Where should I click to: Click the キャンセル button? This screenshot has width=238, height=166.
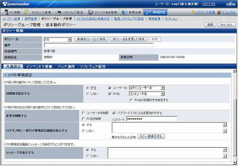point(226,25)
